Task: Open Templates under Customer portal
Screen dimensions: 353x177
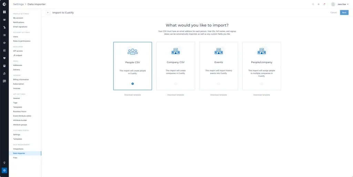Action: [x=18, y=139]
